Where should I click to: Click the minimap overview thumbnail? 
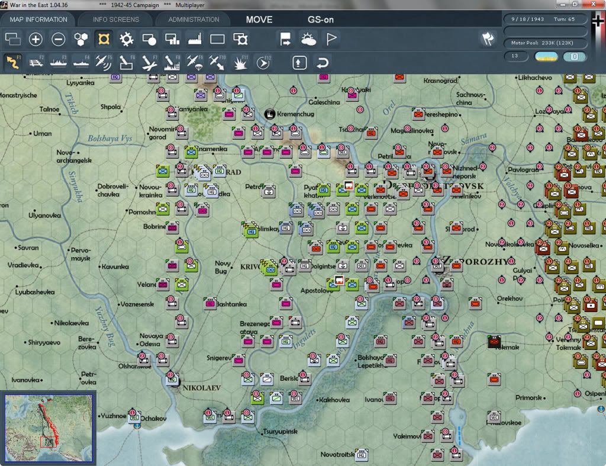(x=49, y=428)
